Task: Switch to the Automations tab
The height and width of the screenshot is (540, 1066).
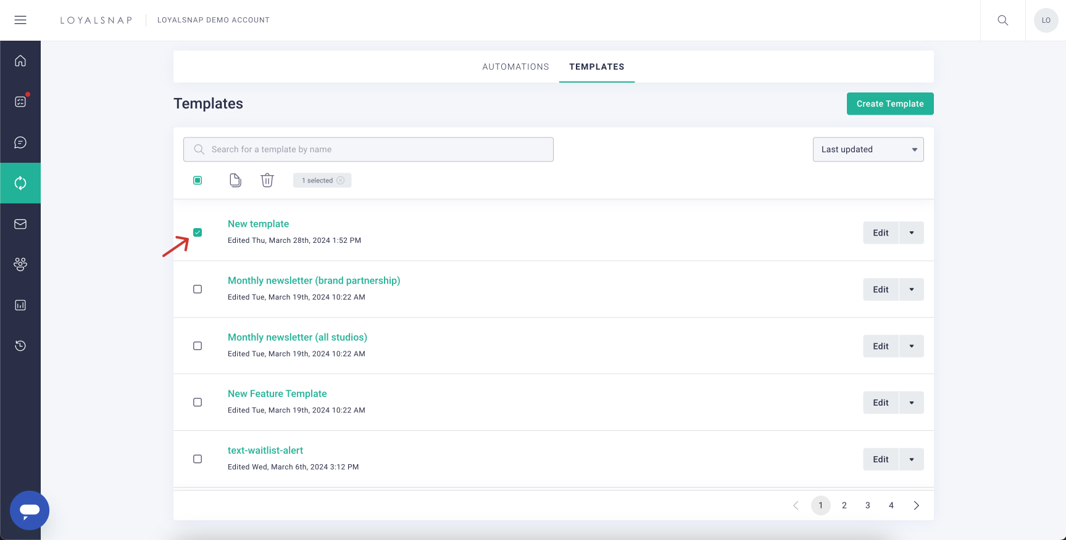Action: point(515,67)
